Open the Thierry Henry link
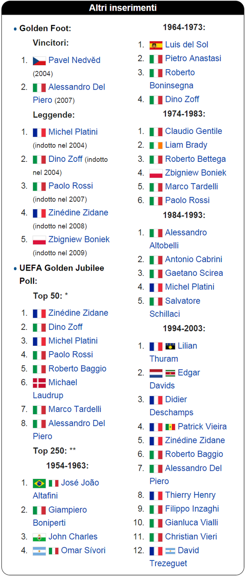 click(190, 495)
